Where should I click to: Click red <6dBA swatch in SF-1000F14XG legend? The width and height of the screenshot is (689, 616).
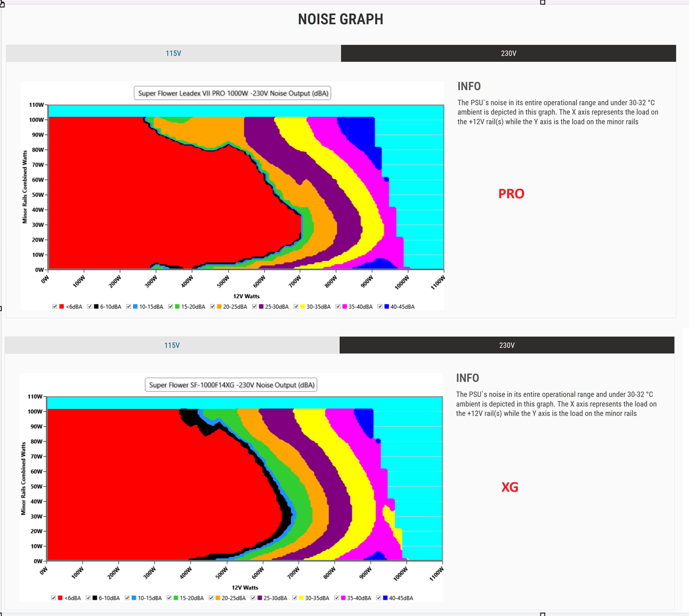point(60,598)
